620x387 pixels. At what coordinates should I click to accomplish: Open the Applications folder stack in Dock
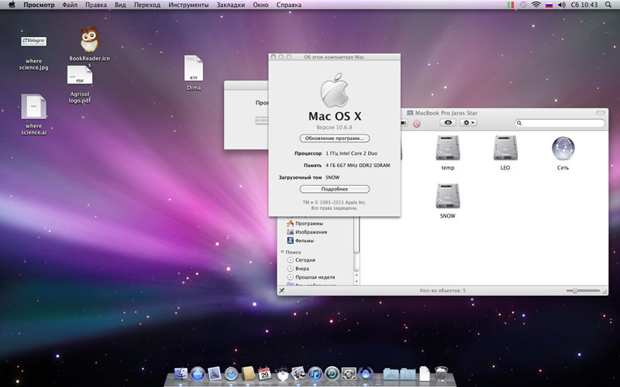(x=391, y=374)
